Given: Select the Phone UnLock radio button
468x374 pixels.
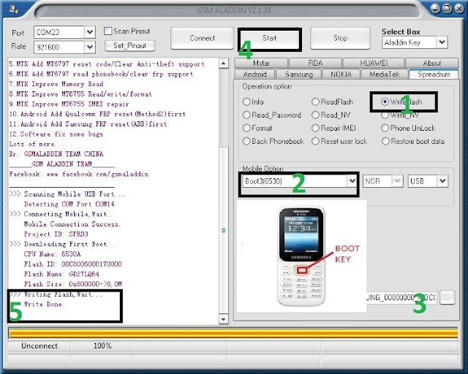Looking at the screenshot, I should pos(385,128).
